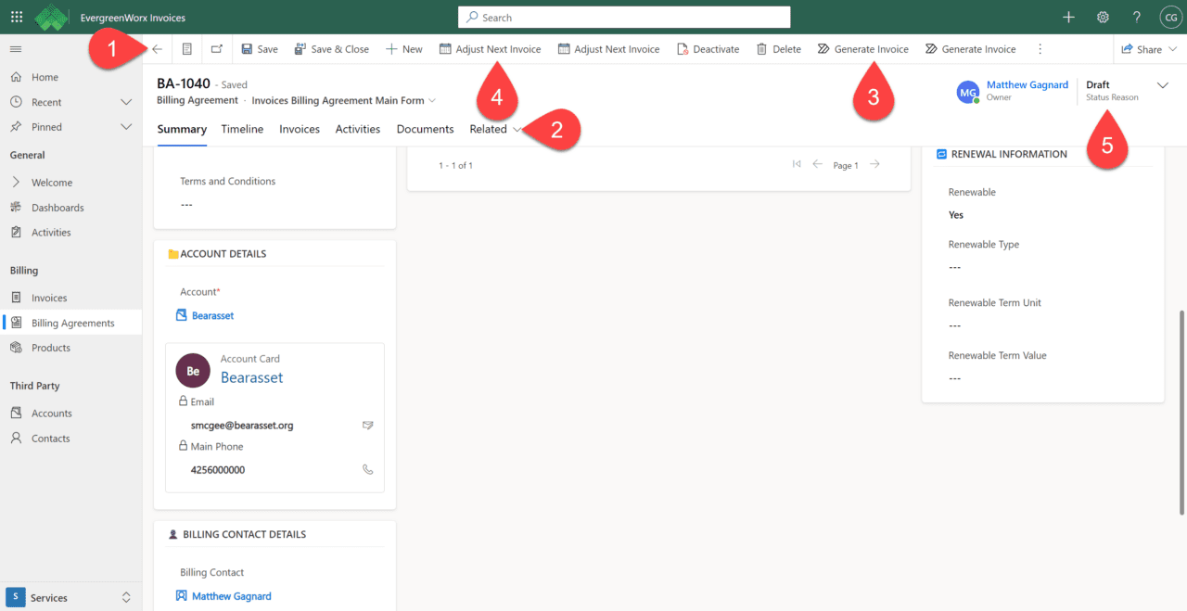
Task: Click Save & Close button
Action: (x=331, y=49)
